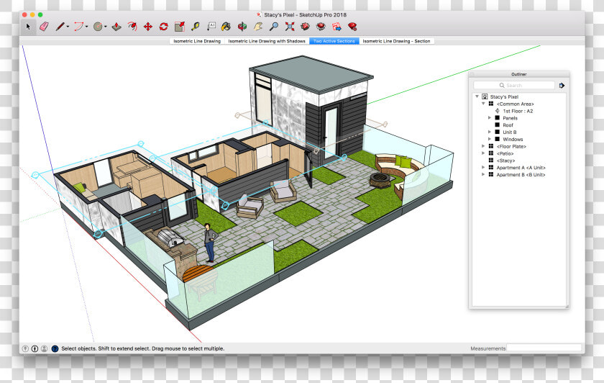Click the Zoom Extents tool
Image resolution: width=604 pixels, height=383 pixels.
tap(290, 27)
